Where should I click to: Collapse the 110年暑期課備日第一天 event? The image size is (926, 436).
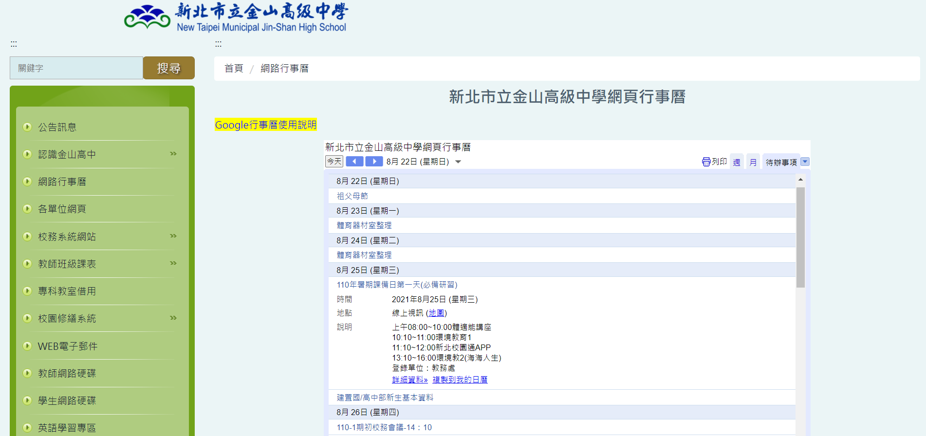pyautogui.click(x=397, y=285)
